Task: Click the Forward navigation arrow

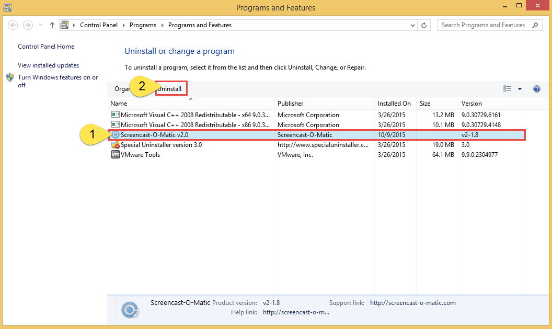Action: 28,25
